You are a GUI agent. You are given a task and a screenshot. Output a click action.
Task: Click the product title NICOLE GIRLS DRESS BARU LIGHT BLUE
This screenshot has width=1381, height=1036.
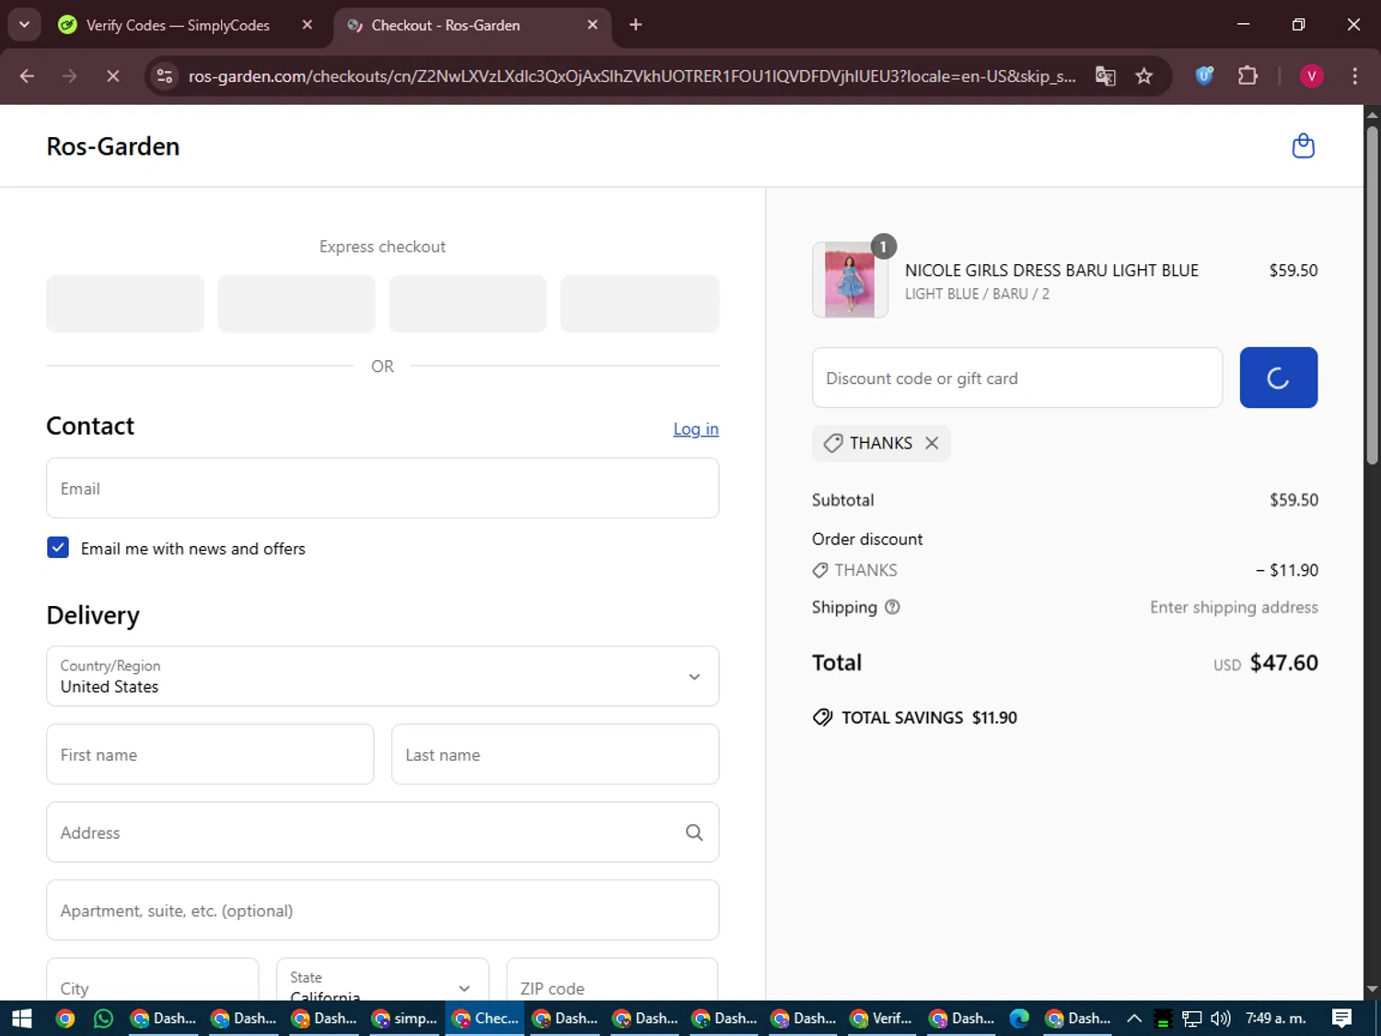coord(1051,271)
